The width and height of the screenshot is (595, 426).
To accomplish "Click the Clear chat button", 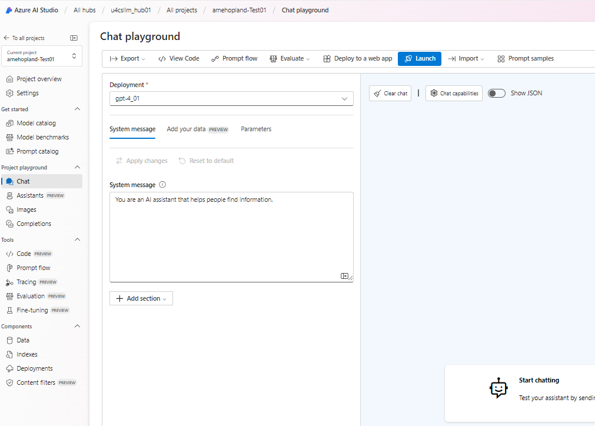I will [x=390, y=94].
